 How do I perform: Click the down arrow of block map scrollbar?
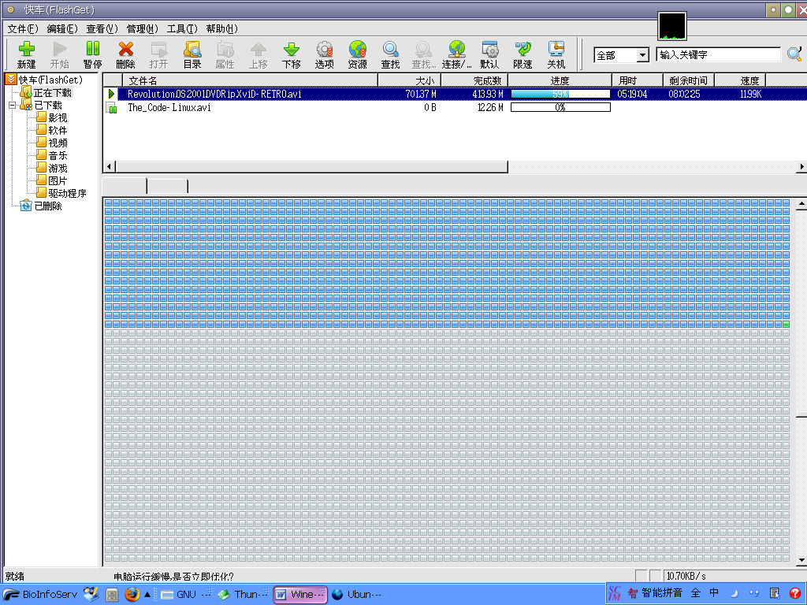coord(801,560)
